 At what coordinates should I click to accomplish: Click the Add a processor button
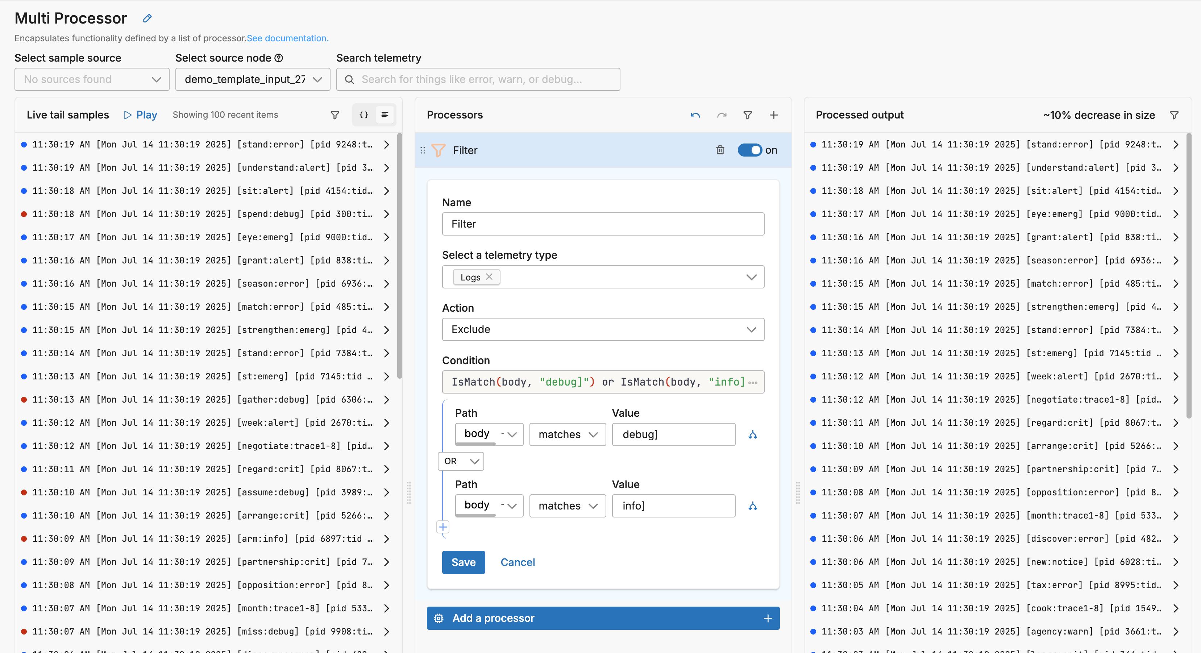pos(603,619)
